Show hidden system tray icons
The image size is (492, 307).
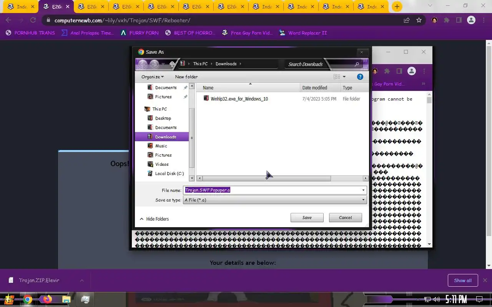point(418,299)
